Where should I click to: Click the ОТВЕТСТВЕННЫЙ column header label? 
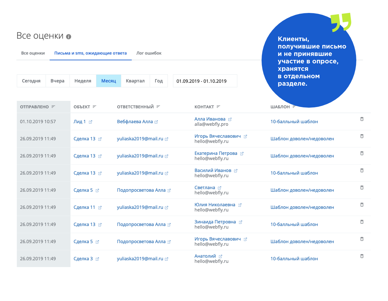point(135,107)
